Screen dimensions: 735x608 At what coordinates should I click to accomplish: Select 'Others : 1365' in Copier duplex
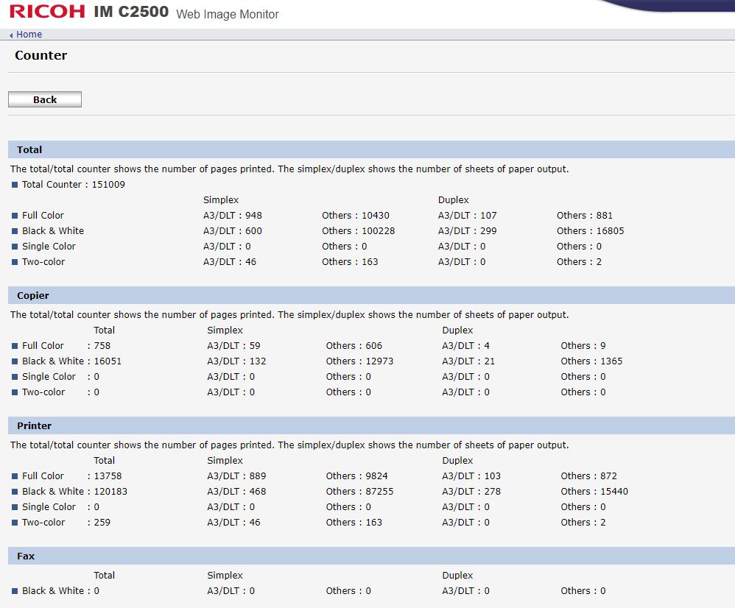tap(591, 361)
